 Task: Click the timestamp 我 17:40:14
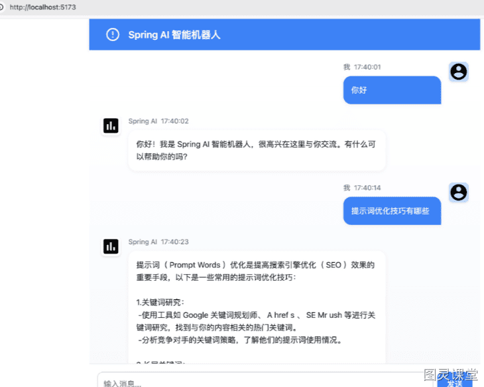click(362, 188)
